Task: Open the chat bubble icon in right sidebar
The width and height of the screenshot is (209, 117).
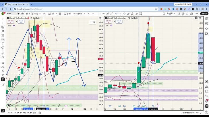Action: (x=206, y=34)
